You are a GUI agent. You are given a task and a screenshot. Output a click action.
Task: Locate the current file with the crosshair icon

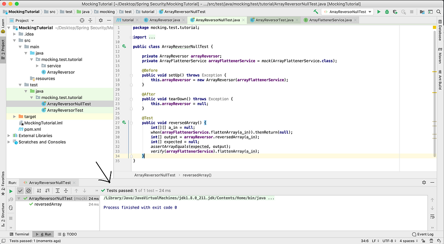(x=82, y=20)
